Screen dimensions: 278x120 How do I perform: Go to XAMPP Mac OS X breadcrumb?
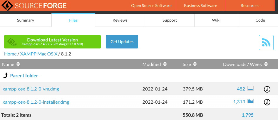39,54
